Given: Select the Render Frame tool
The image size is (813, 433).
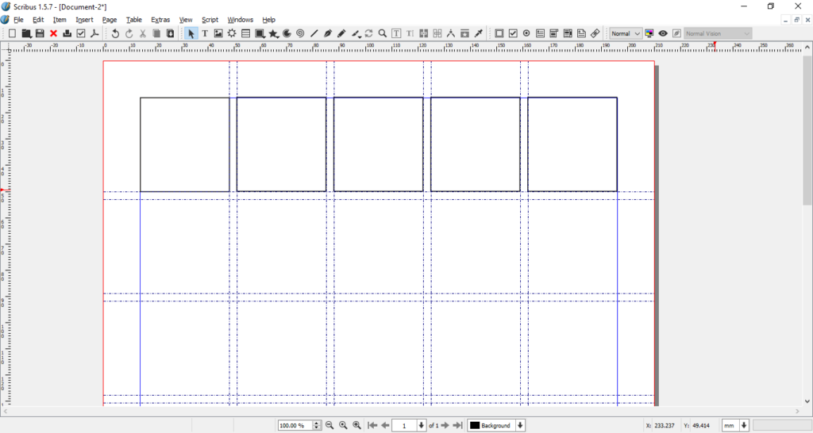Looking at the screenshot, I should (x=232, y=33).
